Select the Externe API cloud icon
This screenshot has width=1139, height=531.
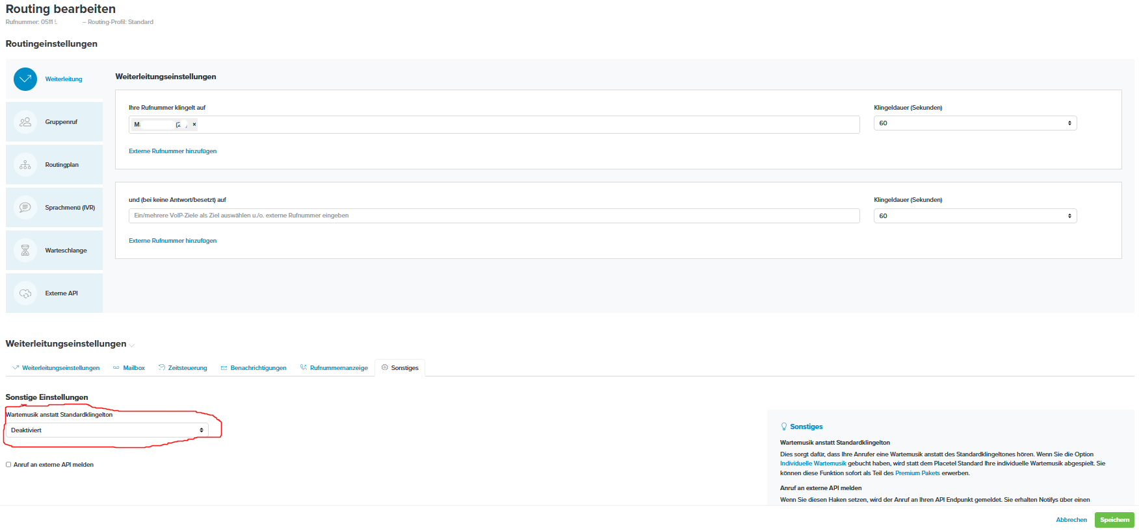click(x=25, y=293)
